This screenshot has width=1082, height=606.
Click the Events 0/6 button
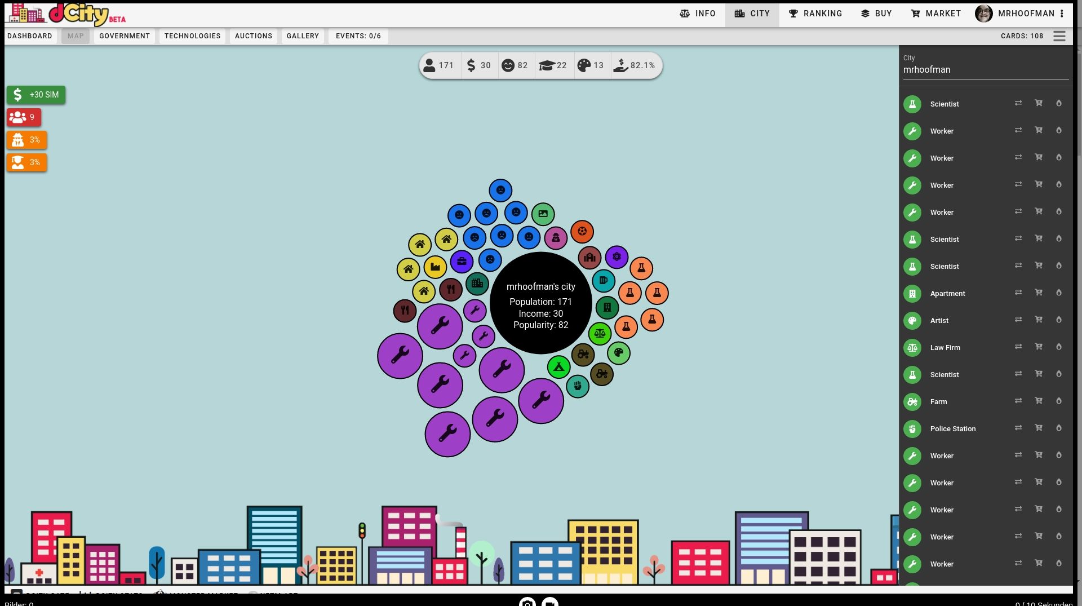tap(358, 36)
